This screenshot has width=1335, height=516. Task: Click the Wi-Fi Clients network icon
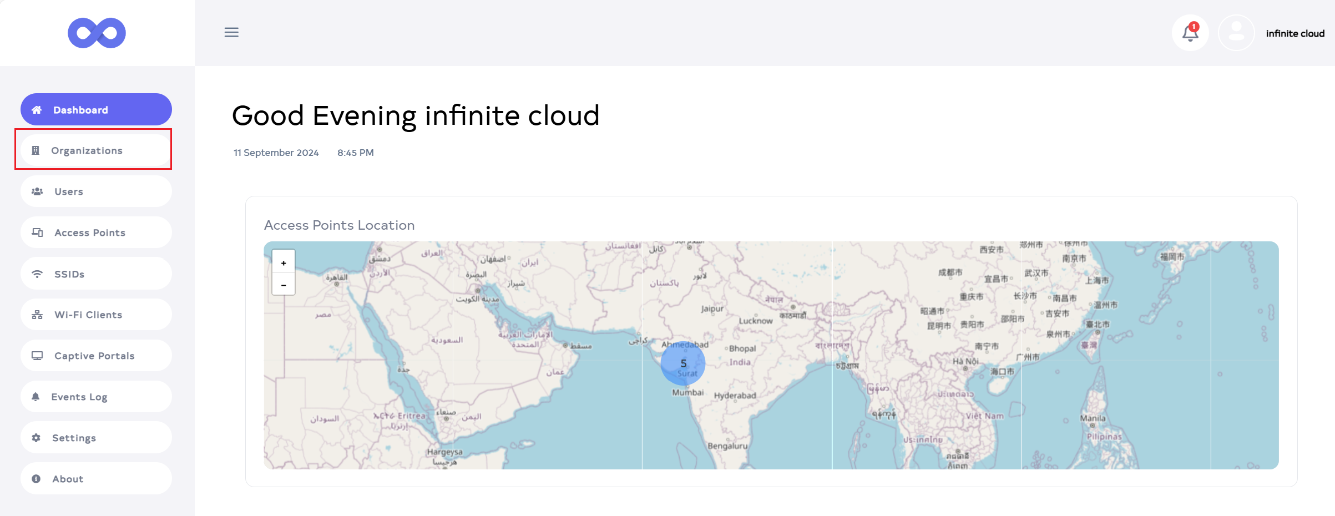37,315
